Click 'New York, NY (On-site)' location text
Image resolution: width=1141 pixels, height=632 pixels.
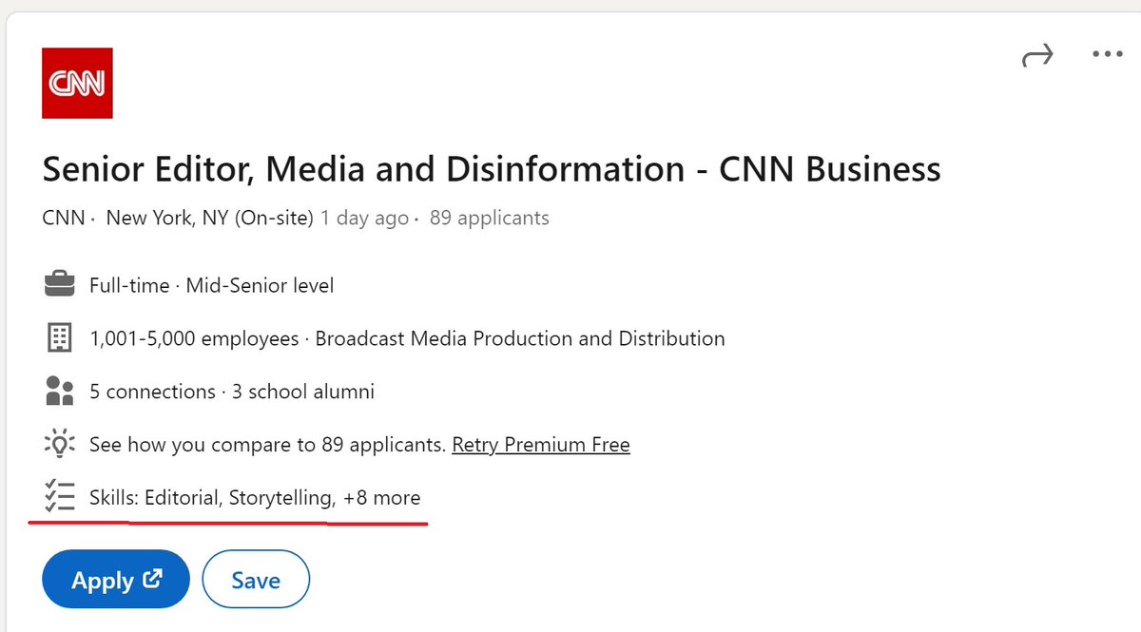point(209,218)
